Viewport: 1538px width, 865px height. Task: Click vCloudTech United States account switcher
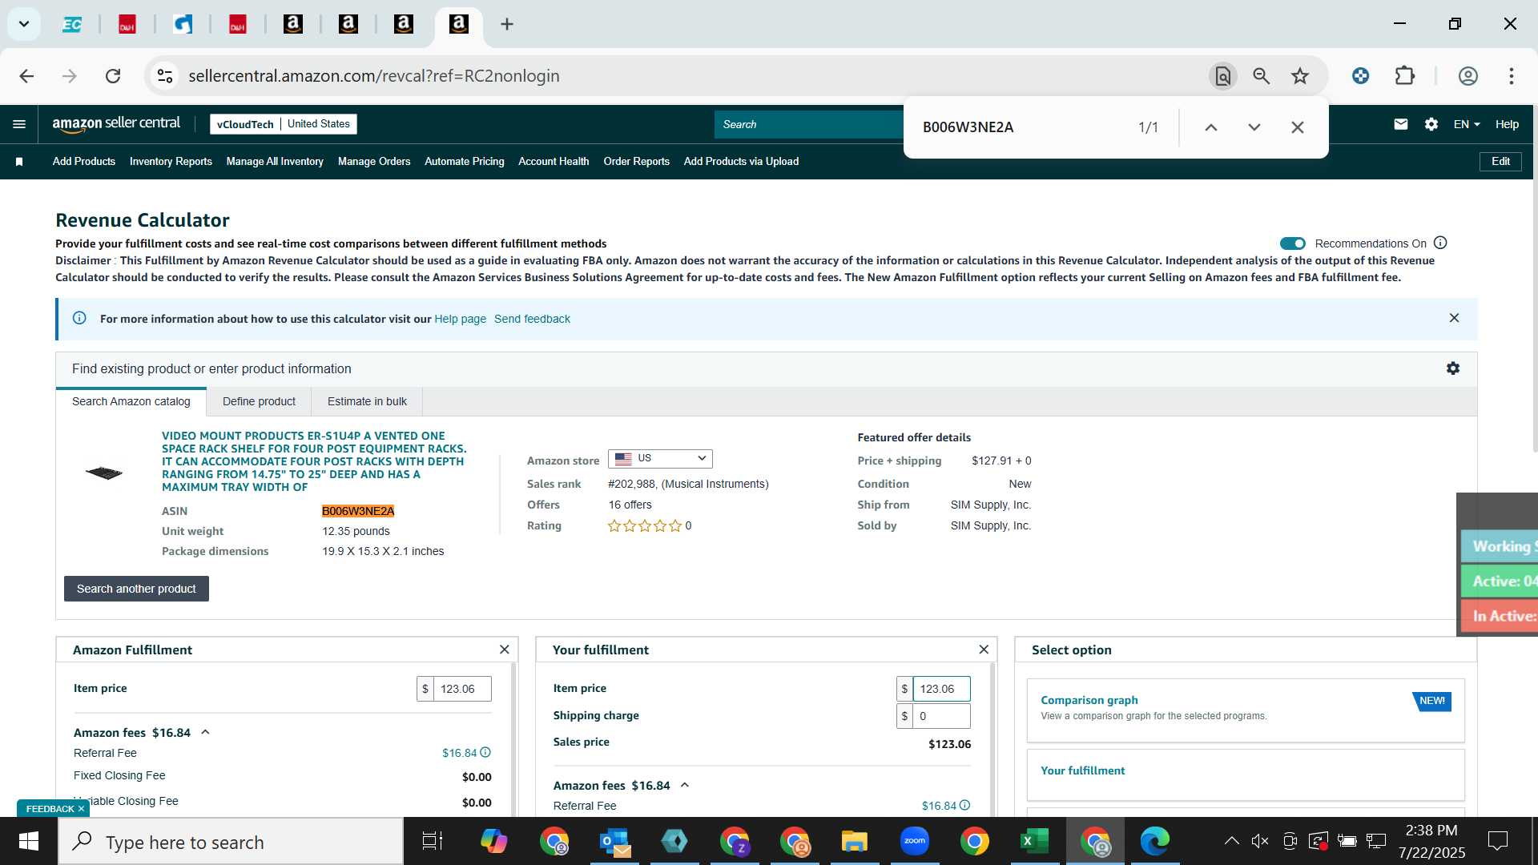click(284, 124)
